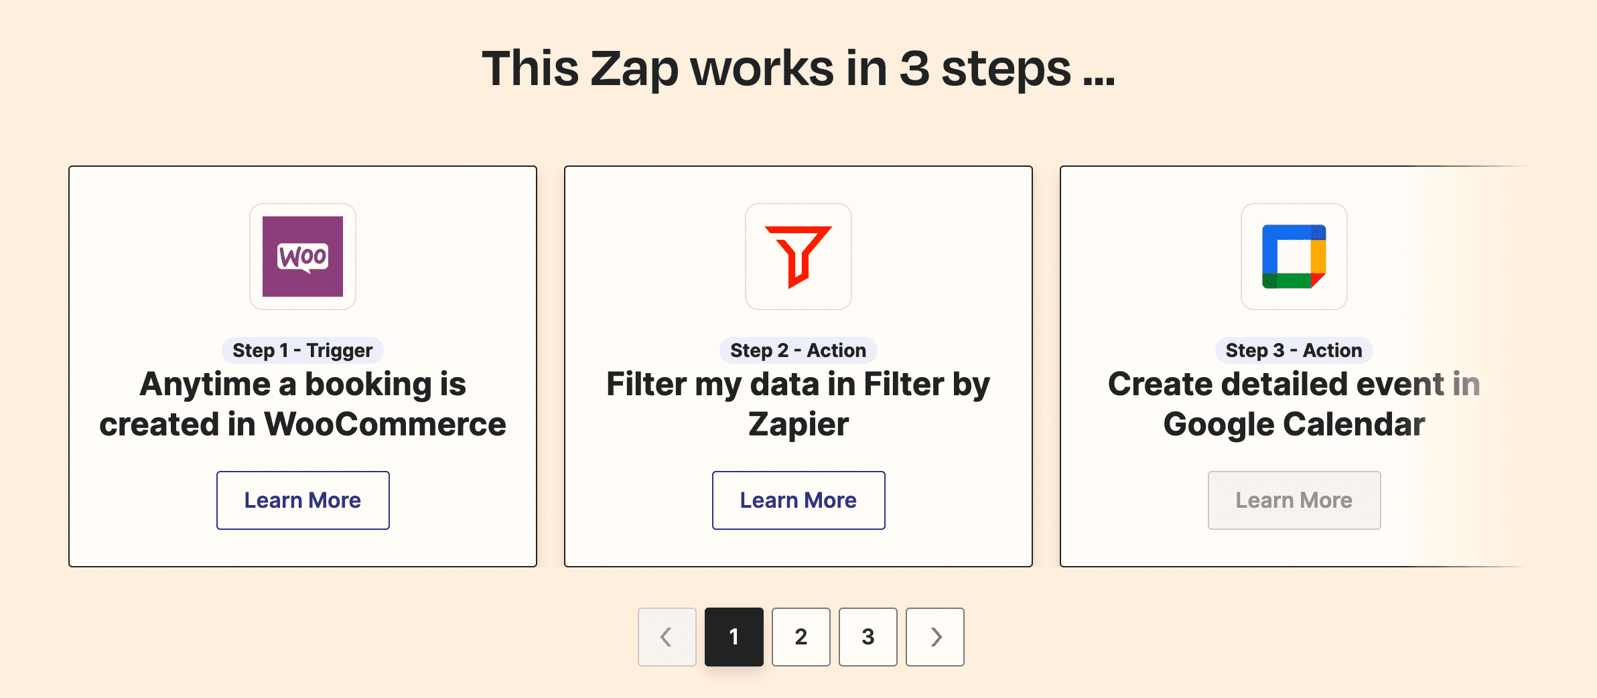Select pagination page 2

point(801,637)
